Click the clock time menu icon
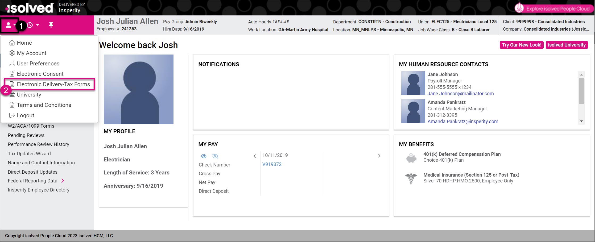 pos(30,25)
